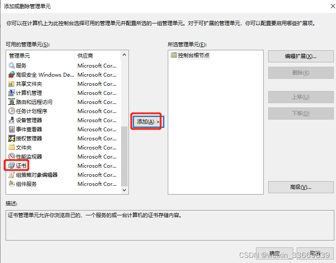Click the 事件查看器 icon
This screenshot has width=336, height=263.
(x=11, y=129)
